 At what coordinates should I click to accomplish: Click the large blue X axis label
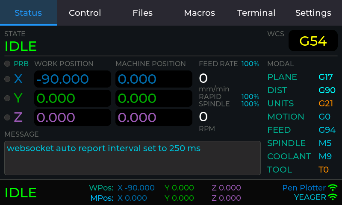(18, 79)
